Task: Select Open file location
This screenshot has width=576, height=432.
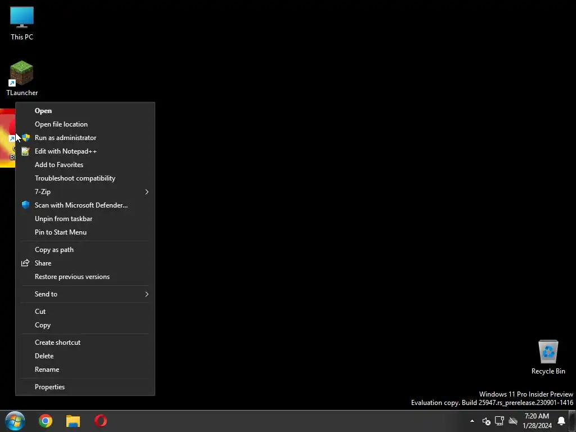Action: click(x=85, y=124)
